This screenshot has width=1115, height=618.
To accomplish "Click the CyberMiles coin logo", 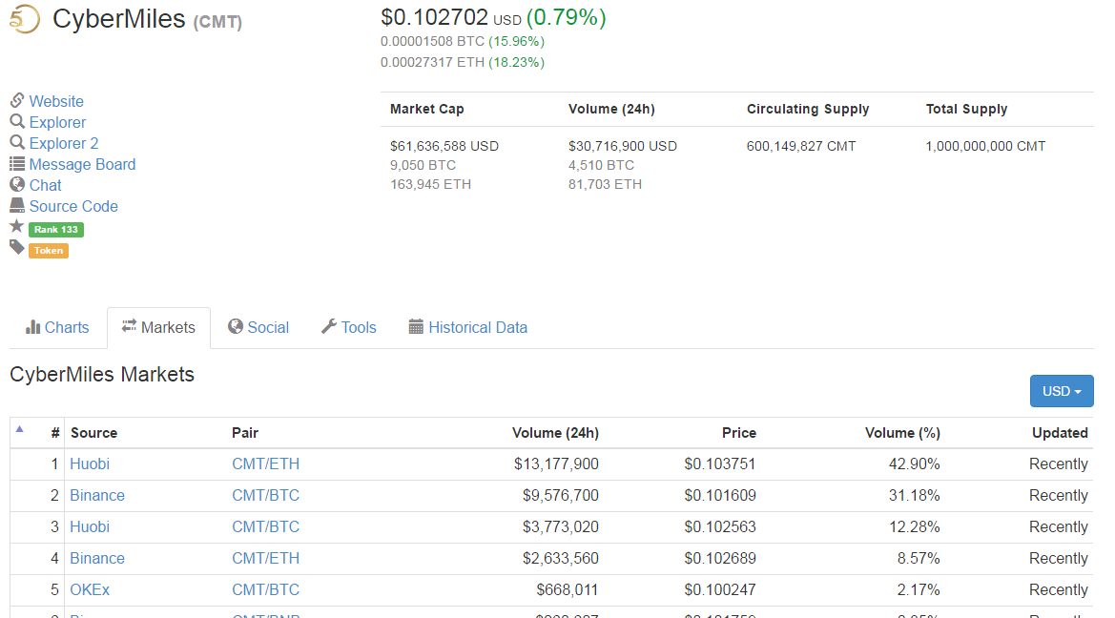I will click(x=25, y=19).
